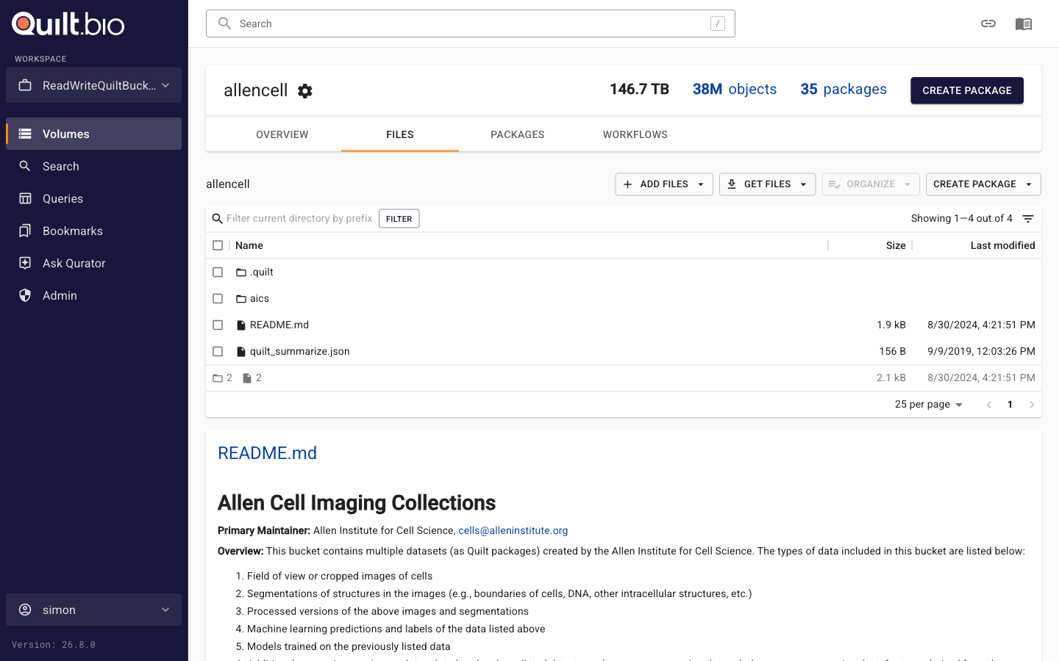The width and height of the screenshot is (1059, 661).
Task: Open the allencell bucket settings gear
Action: click(305, 90)
